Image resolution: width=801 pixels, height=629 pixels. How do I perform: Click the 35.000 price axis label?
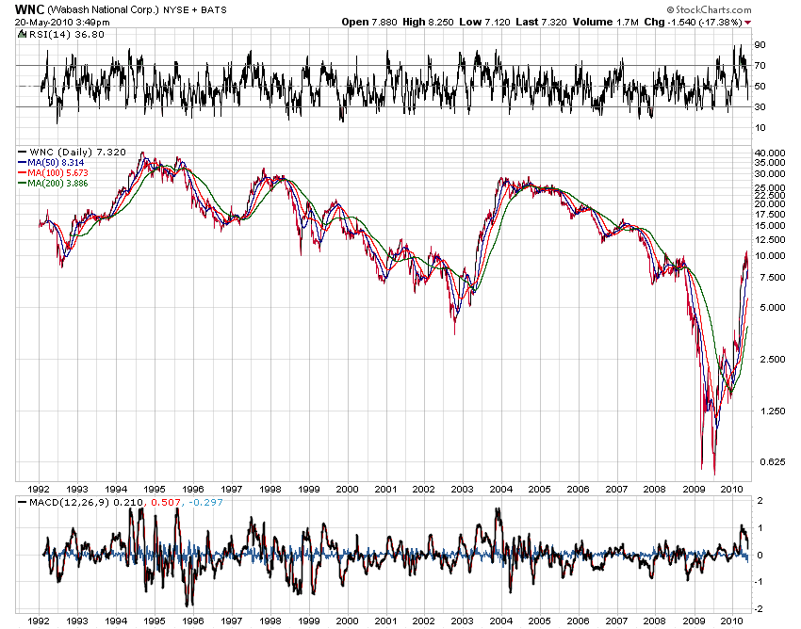click(770, 162)
